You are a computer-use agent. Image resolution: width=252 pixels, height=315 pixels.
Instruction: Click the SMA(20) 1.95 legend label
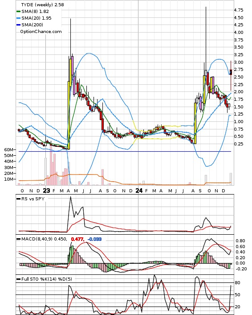37,18
